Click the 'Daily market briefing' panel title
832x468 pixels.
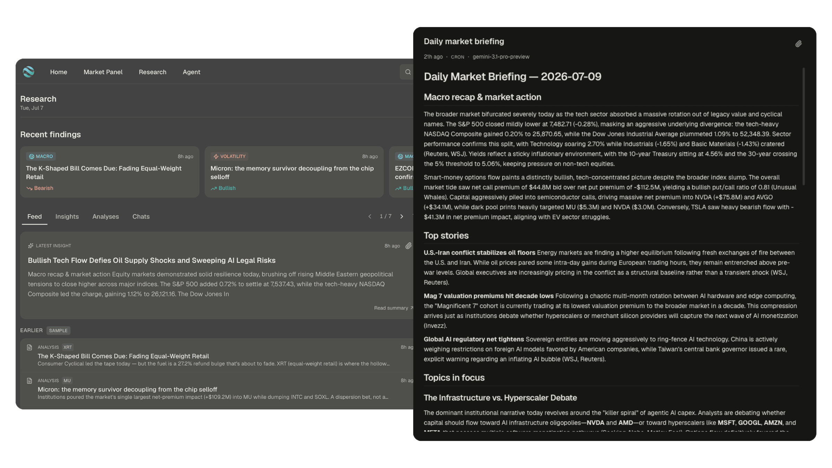(x=463, y=41)
